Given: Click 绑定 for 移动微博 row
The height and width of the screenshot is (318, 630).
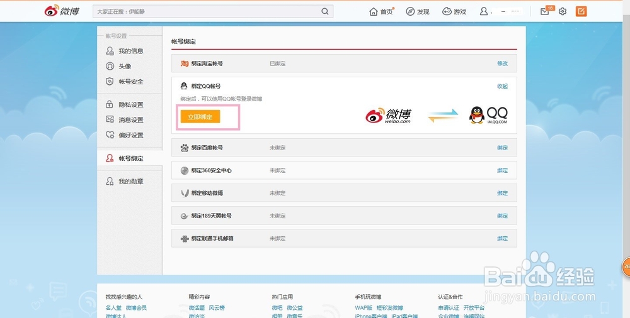Looking at the screenshot, I should coord(502,193).
